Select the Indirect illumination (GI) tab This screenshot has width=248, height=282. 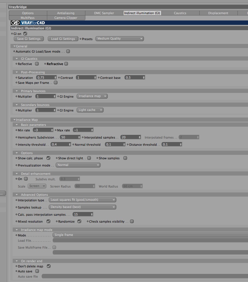(x=142, y=13)
